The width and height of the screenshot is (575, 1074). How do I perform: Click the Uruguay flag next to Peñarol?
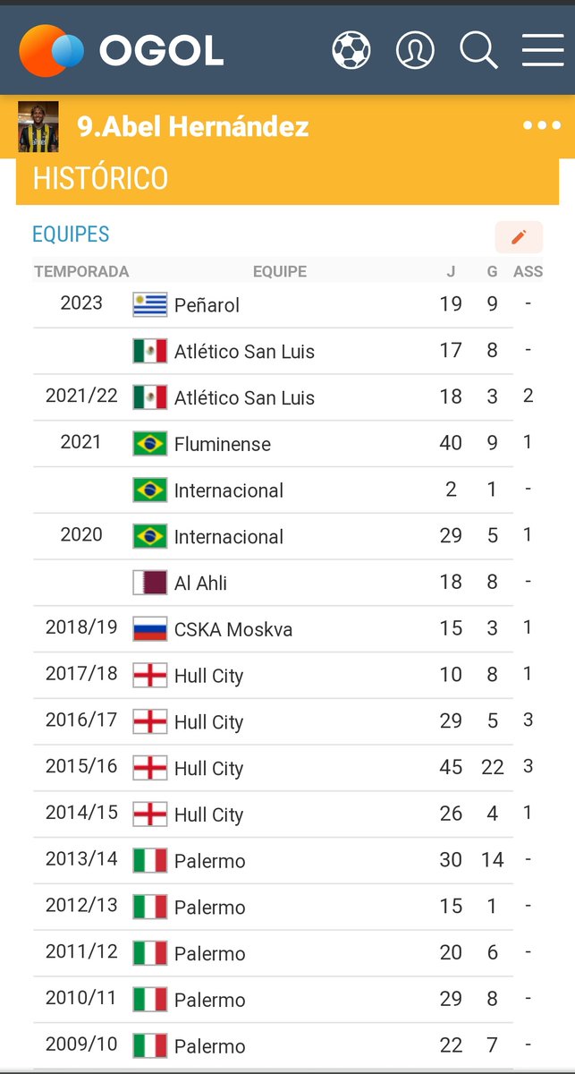150,305
